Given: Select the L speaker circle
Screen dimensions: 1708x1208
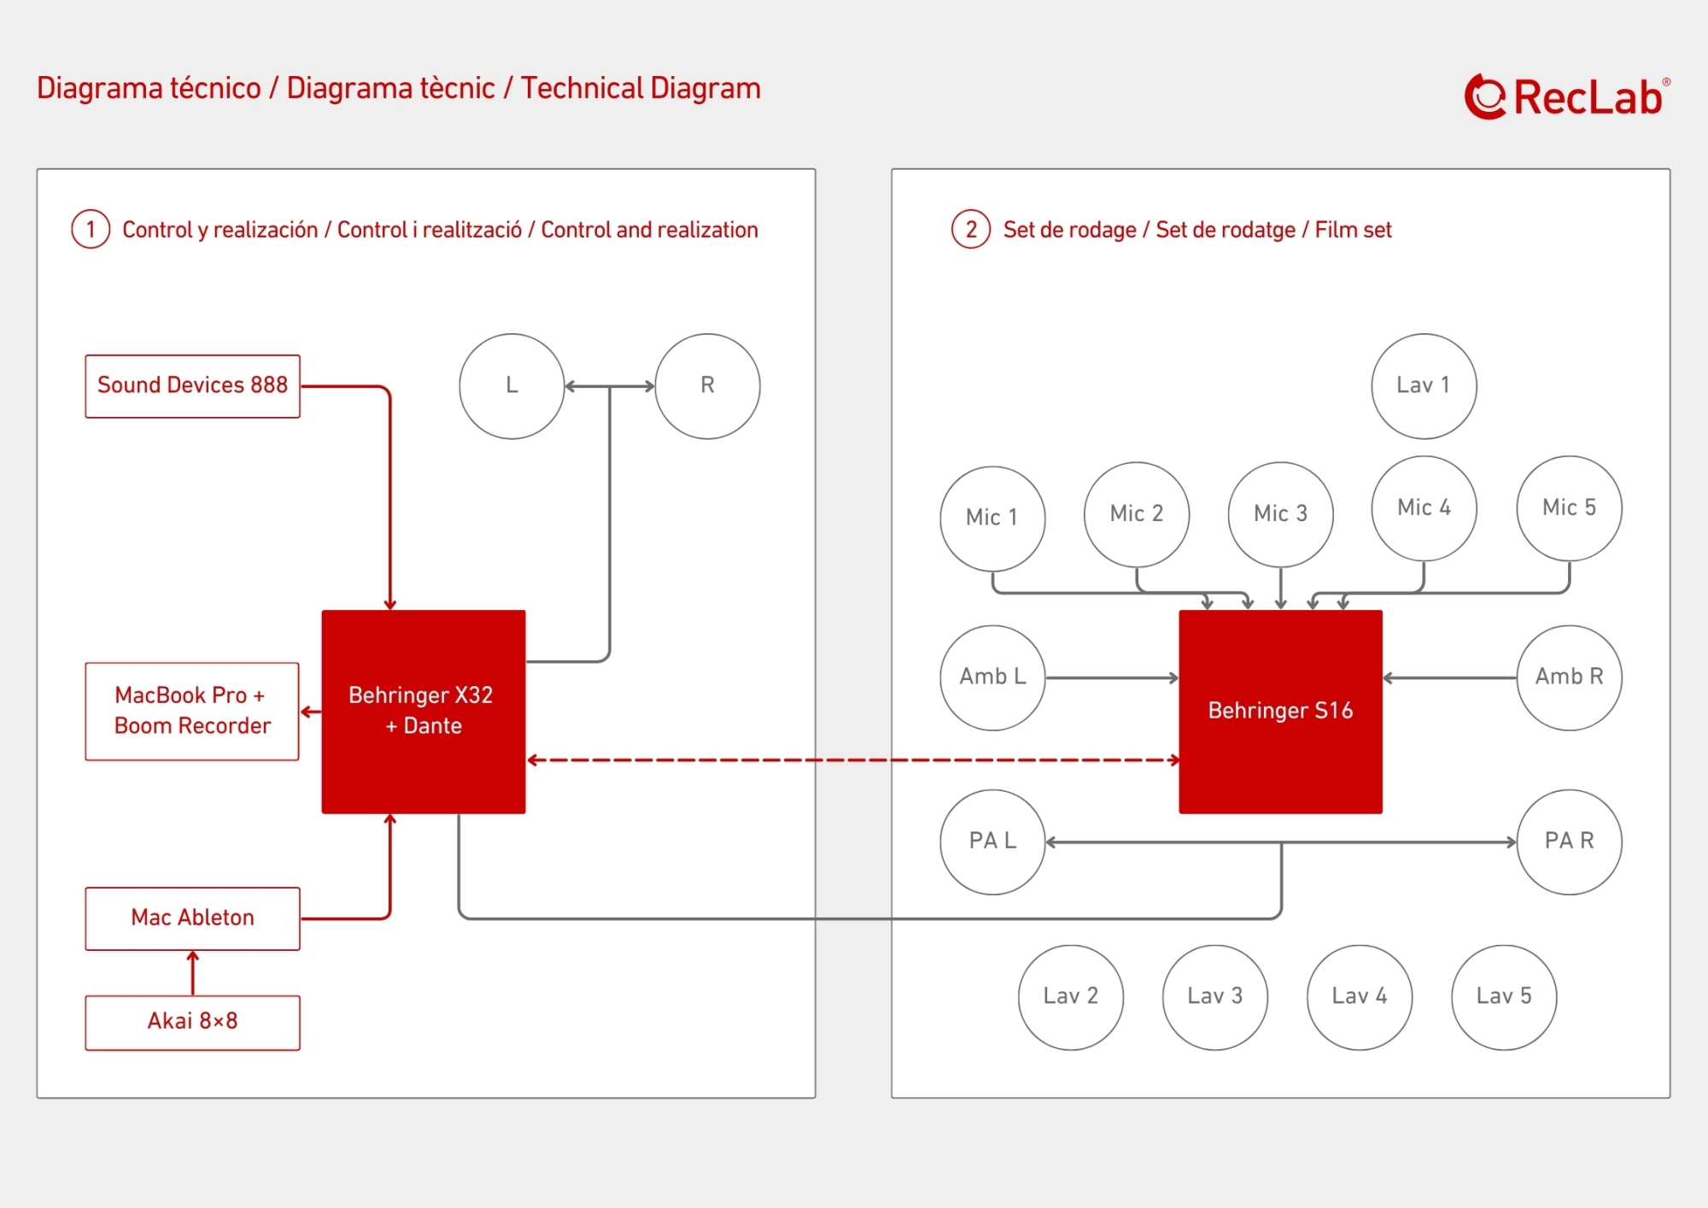Looking at the screenshot, I should [512, 386].
